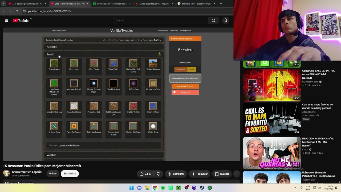Click the Preguntar button
Viewport: 341px width, 192px height.
pos(200,174)
